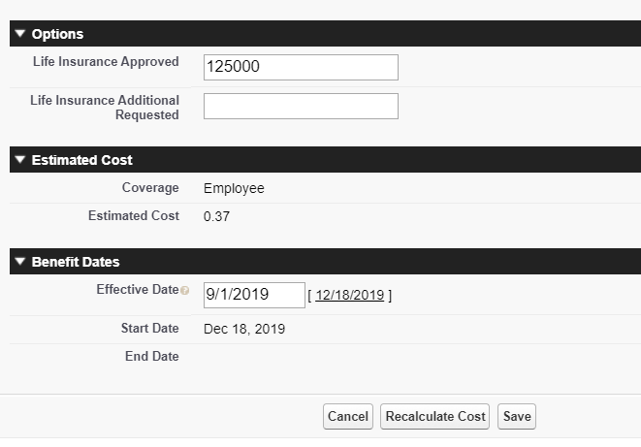
Task: Click the End Date label
Action: (x=151, y=357)
